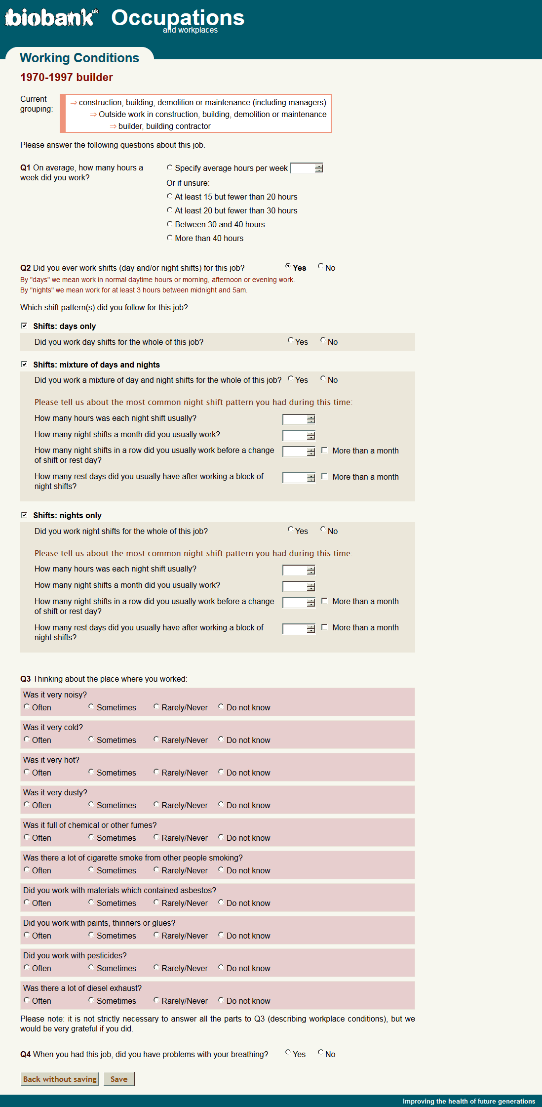Click hours per night shift spinner in mixture section
The image size is (542, 1107).
pyautogui.click(x=299, y=419)
